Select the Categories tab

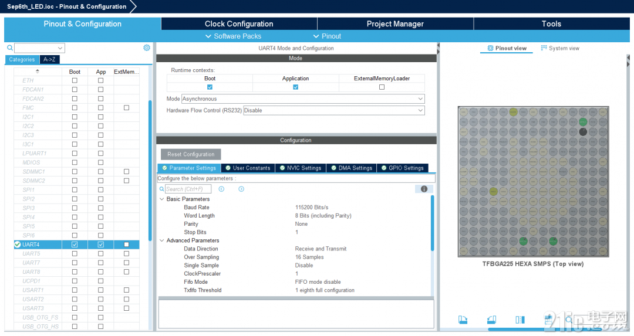[22, 59]
